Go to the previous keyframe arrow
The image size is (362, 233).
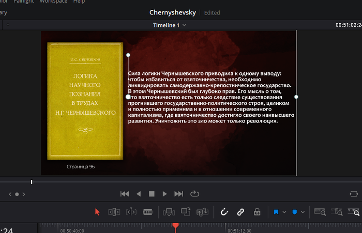coord(10,194)
